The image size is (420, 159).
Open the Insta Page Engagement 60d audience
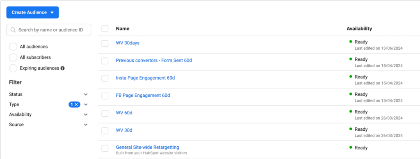coord(145,78)
